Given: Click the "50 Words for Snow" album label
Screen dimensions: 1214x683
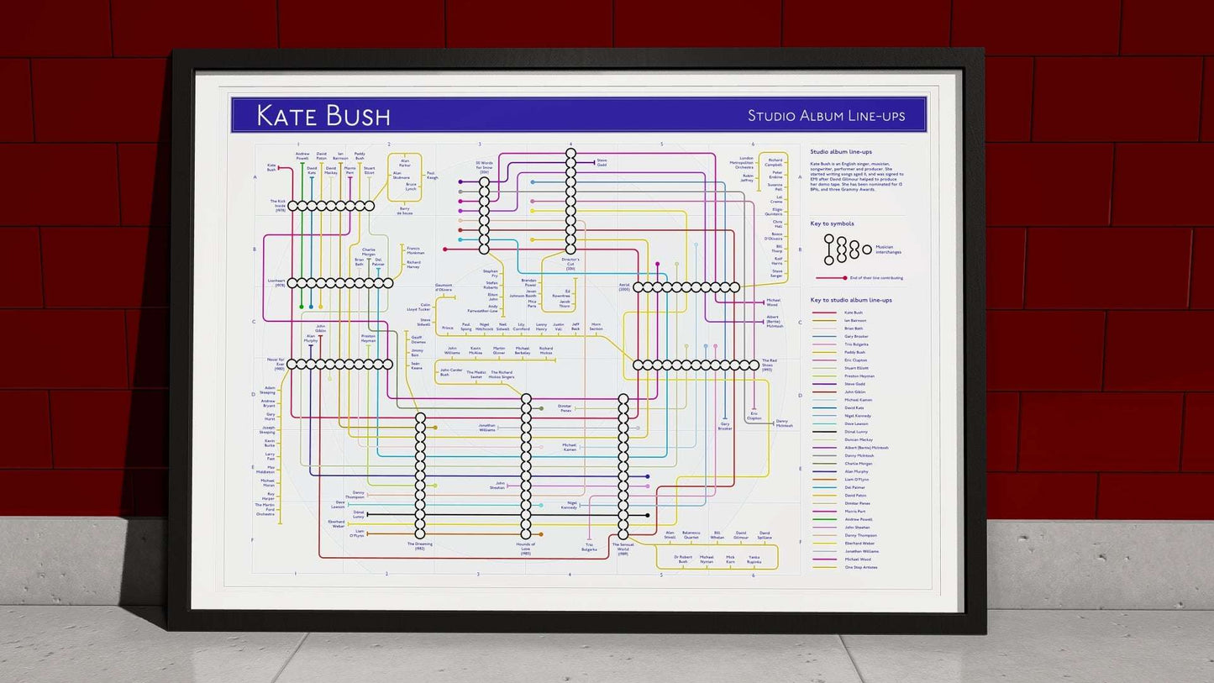Looking at the screenshot, I should 484,166.
